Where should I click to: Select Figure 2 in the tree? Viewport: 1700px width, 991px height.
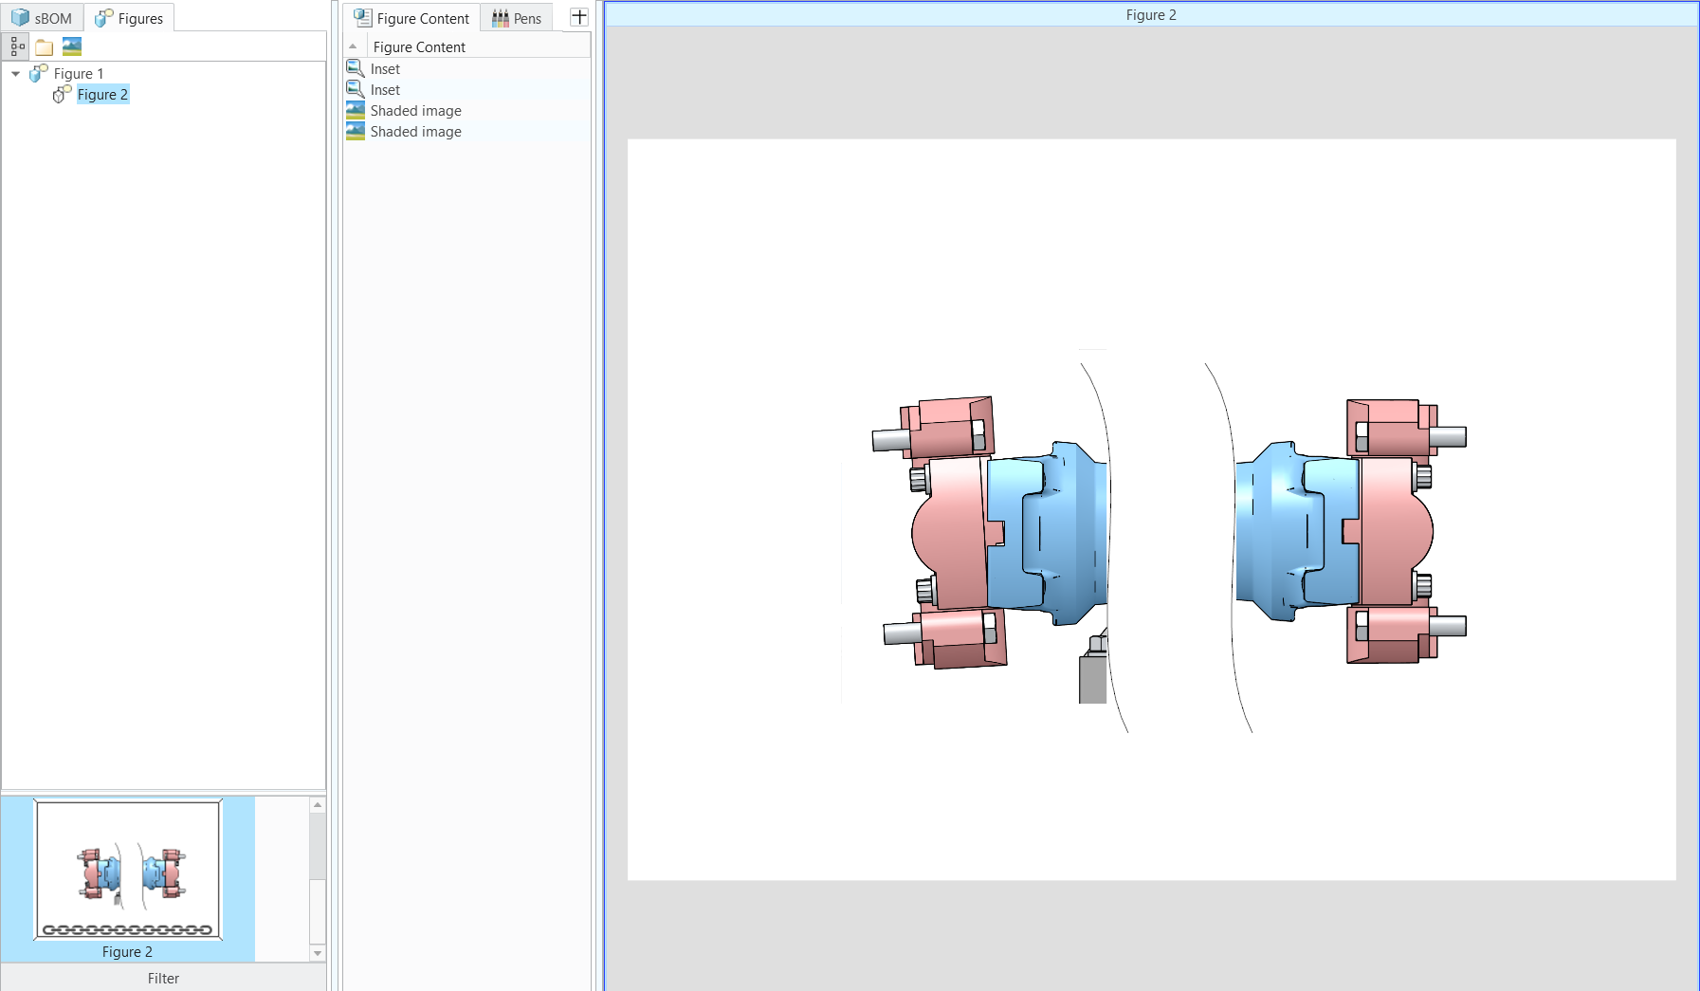tap(101, 94)
